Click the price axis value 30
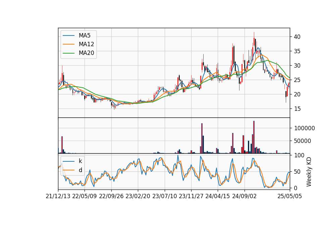 297,66
